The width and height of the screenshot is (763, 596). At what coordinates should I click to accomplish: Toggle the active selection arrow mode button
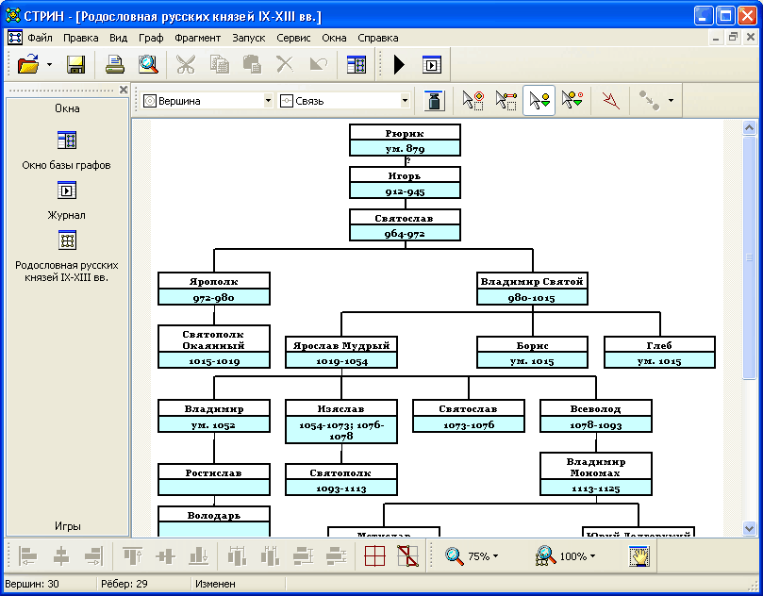(539, 100)
